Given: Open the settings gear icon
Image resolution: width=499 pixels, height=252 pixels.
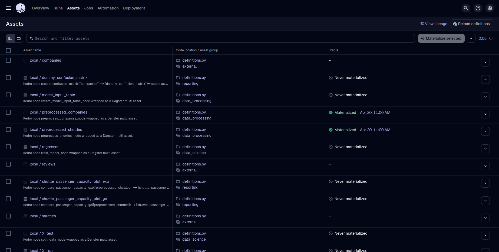Looking at the screenshot, I should [490, 8].
